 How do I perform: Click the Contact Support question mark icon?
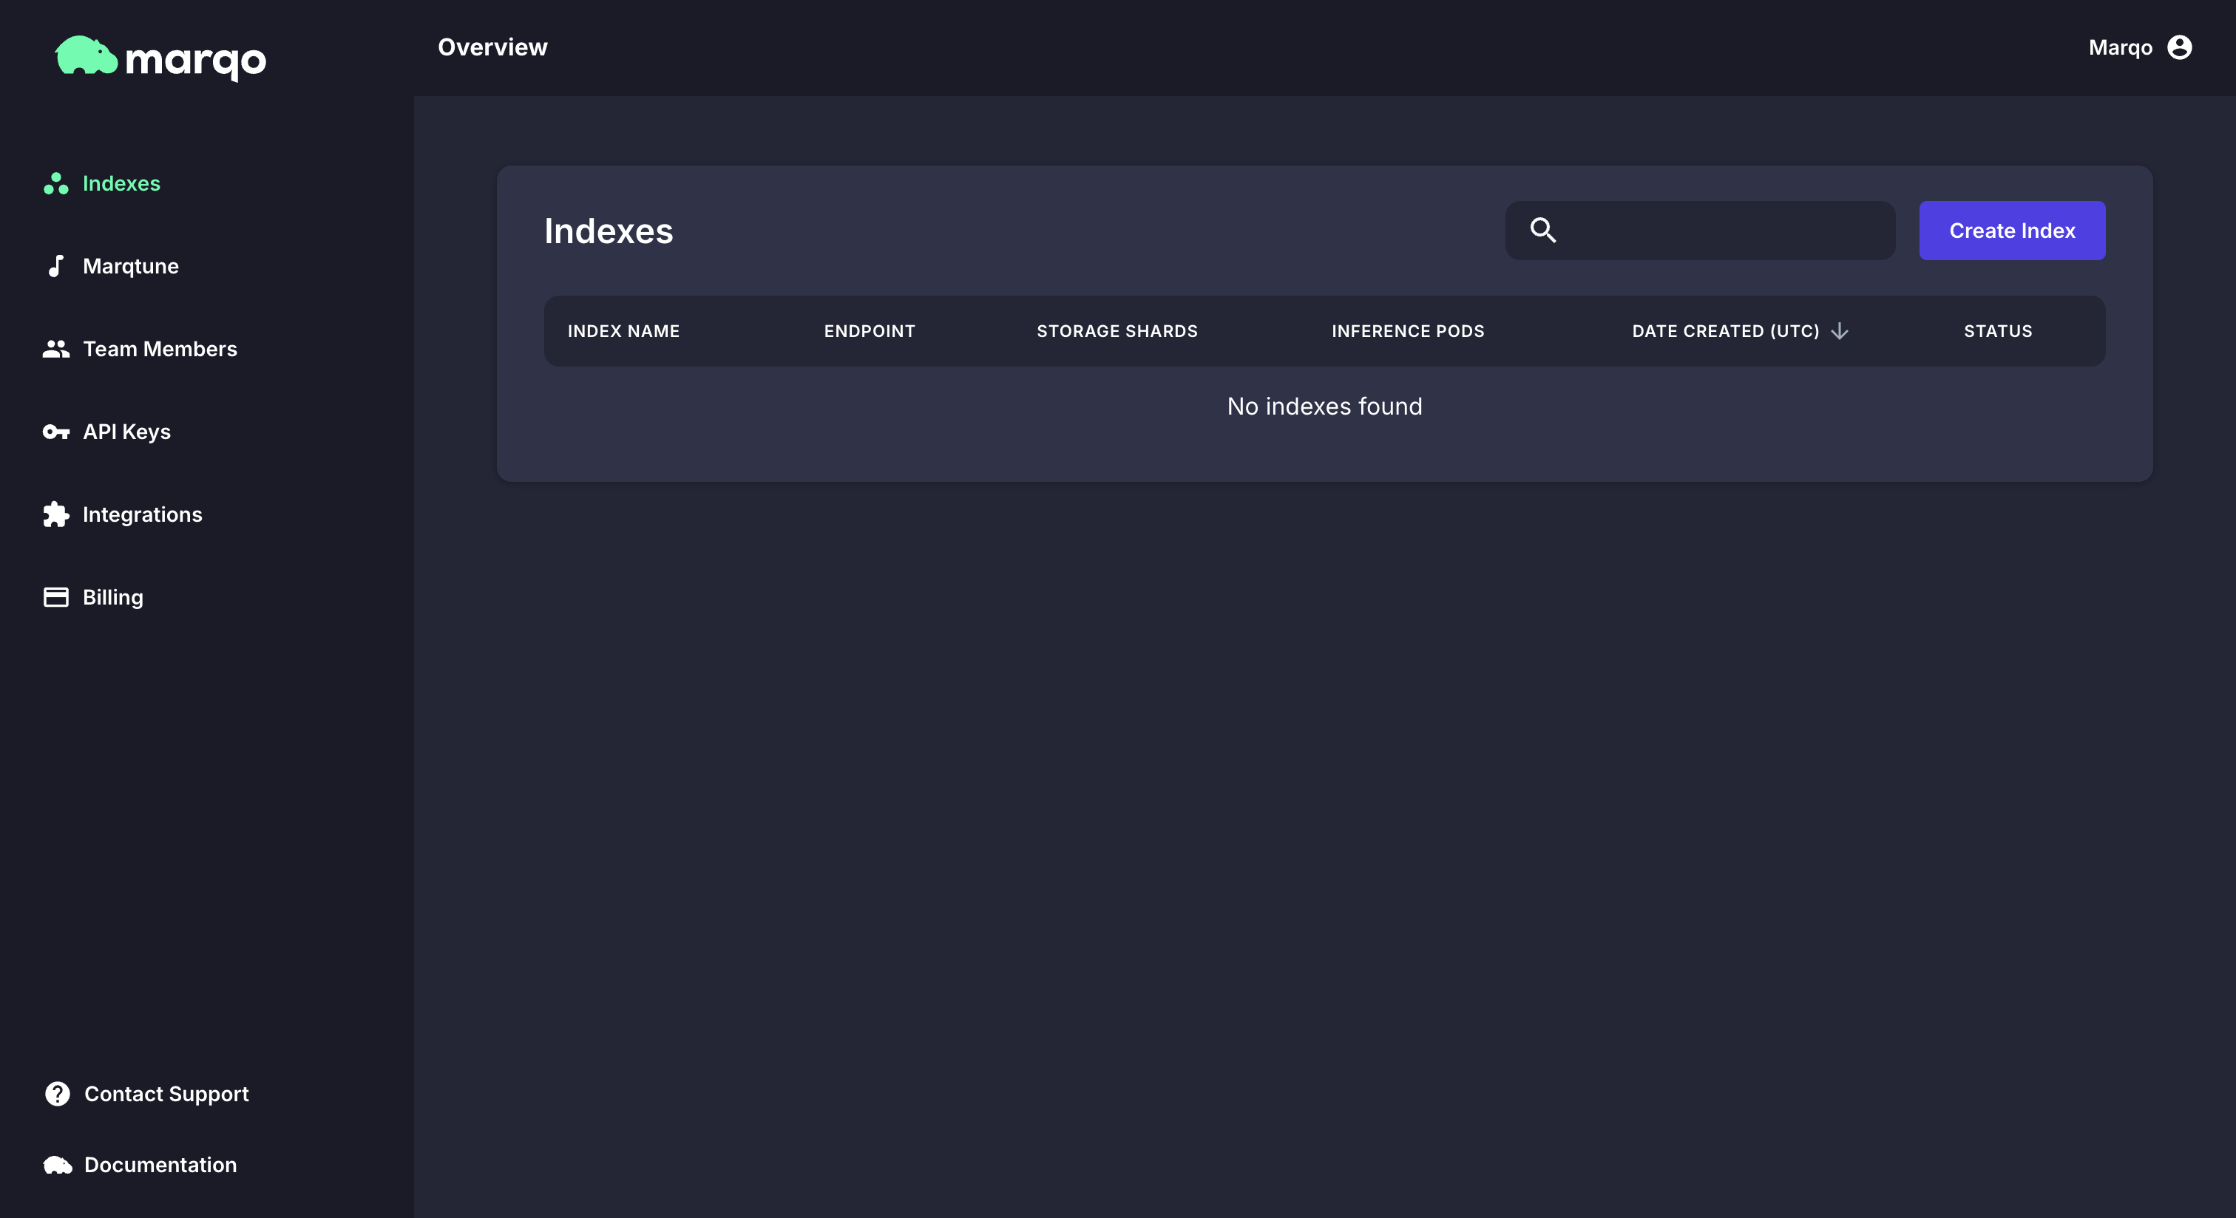pyautogui.click(x=57, y=1094)
